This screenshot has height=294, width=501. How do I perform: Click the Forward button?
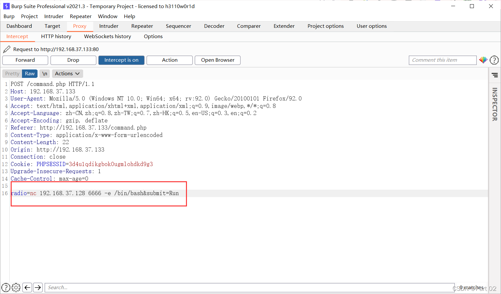click(x=25, y=60)
